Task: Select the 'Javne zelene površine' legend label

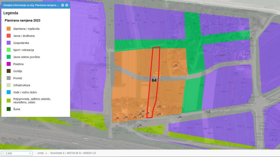Action: click(x=26, y=57)
